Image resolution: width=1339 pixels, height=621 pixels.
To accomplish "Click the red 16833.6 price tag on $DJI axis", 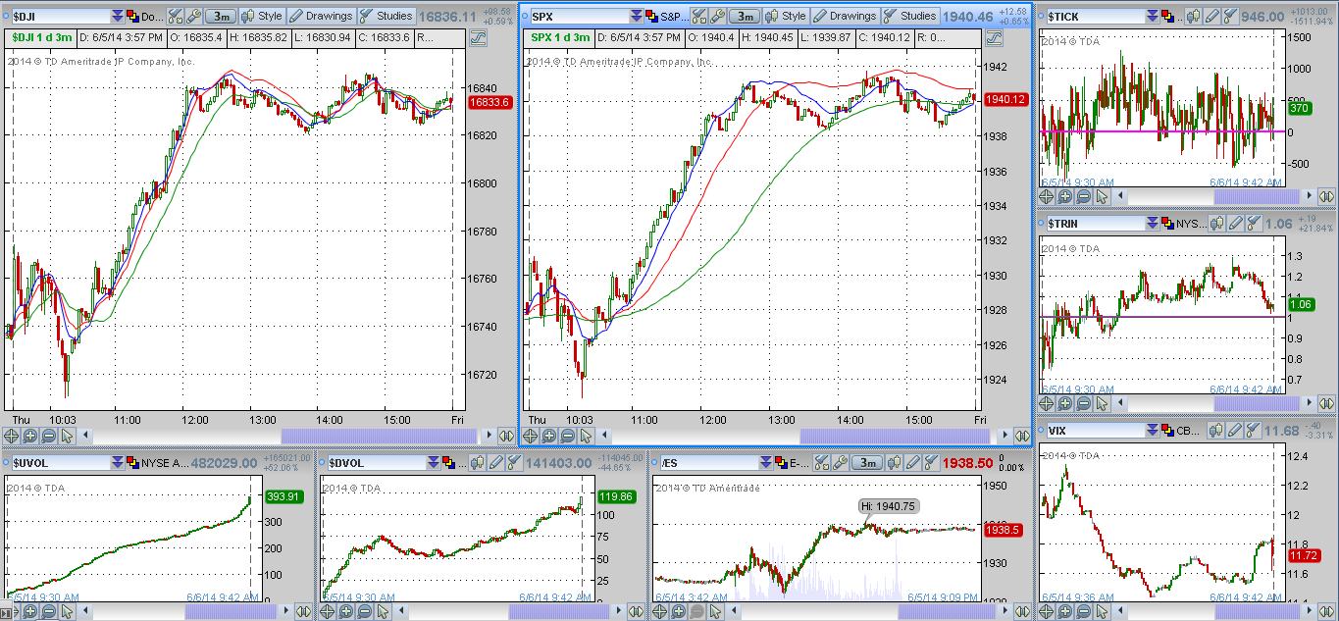I will point(490,102).
